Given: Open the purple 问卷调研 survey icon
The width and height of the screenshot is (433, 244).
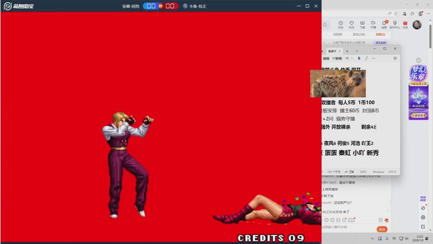Looking at the screenshot, I should coord(423,198).
